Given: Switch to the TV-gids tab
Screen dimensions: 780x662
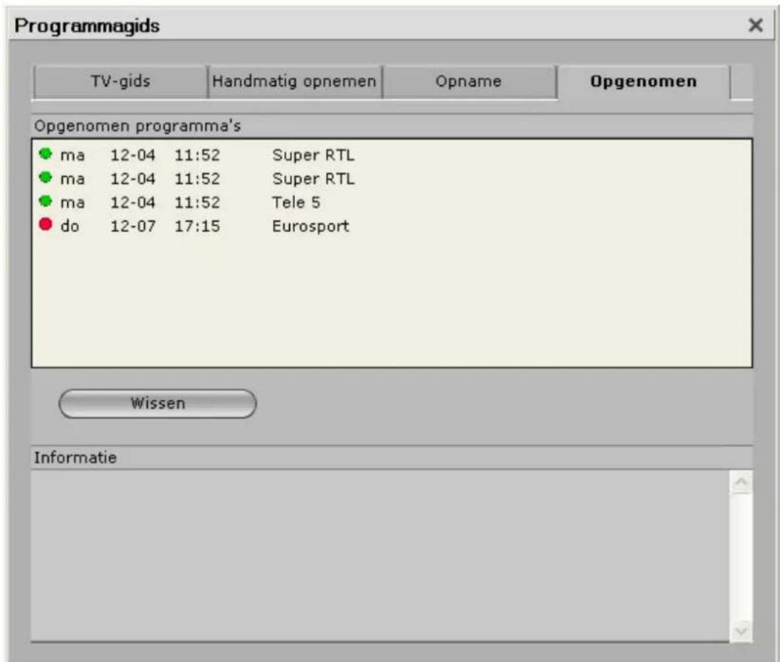Looking at the screenshot, I should pos(120,82).
